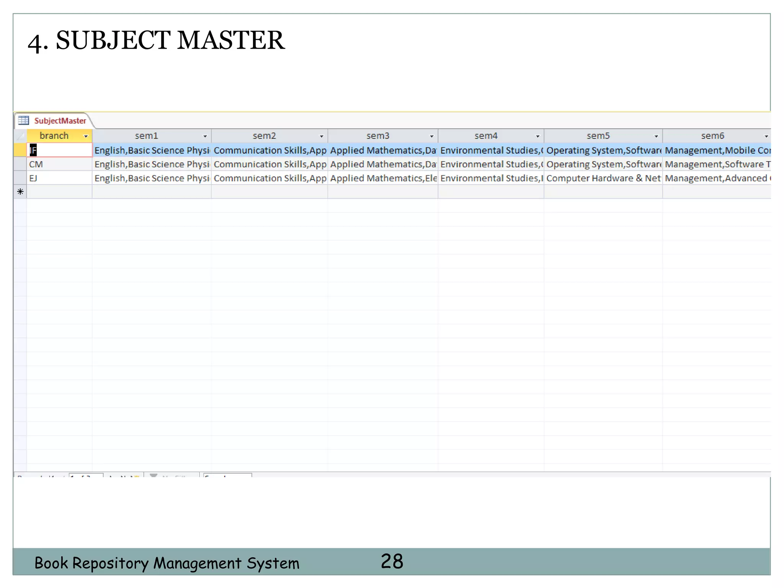Click EJ row sem2 'Communication Skills' cell
The image size is (784, 588).
[x=270, y=178]
